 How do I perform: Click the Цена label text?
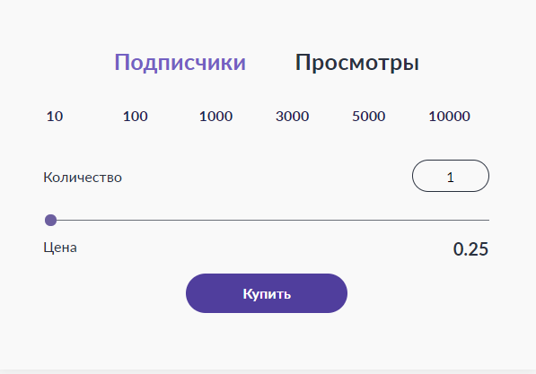point(60,248)
